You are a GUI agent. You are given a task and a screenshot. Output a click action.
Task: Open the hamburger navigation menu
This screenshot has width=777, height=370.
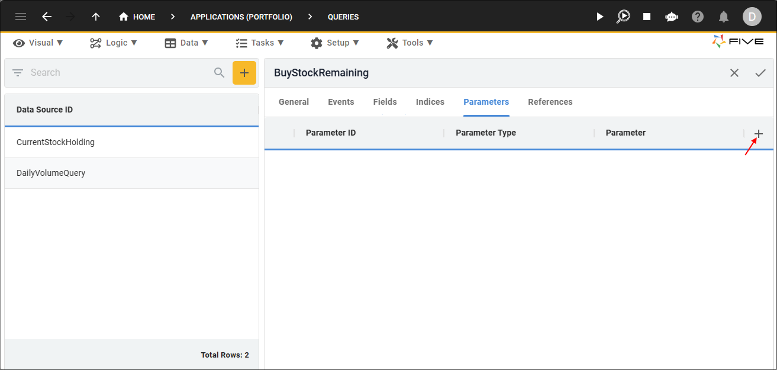click(x=21, y=17)
